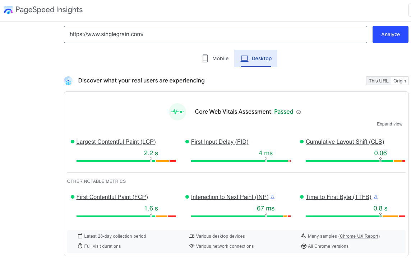Expand view of the metrics
The height and width of the screenshot is (261, 411).
389,124
